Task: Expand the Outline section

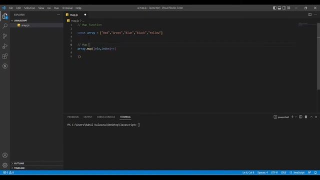Action: (19, 163)
